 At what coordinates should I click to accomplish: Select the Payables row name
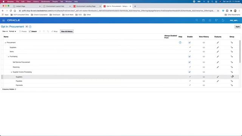coord(19,81)
